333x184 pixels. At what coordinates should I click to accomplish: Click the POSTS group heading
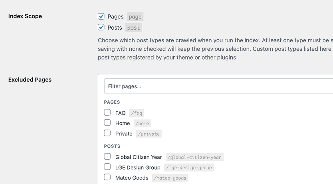coord(112,146)
